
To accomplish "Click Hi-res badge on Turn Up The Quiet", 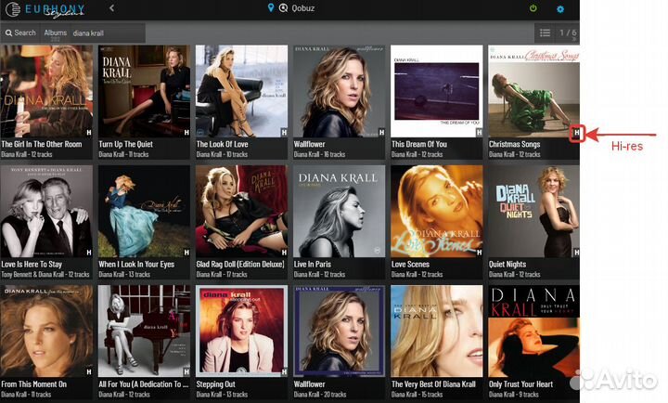I will pyautogui.click(x=186, y=133).
